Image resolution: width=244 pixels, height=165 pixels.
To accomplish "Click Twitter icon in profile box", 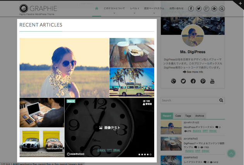I will [x=183, y=81].
